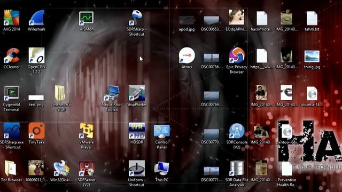Launch Nexus Root Toolkit shortcut

(x=112, y=93)
